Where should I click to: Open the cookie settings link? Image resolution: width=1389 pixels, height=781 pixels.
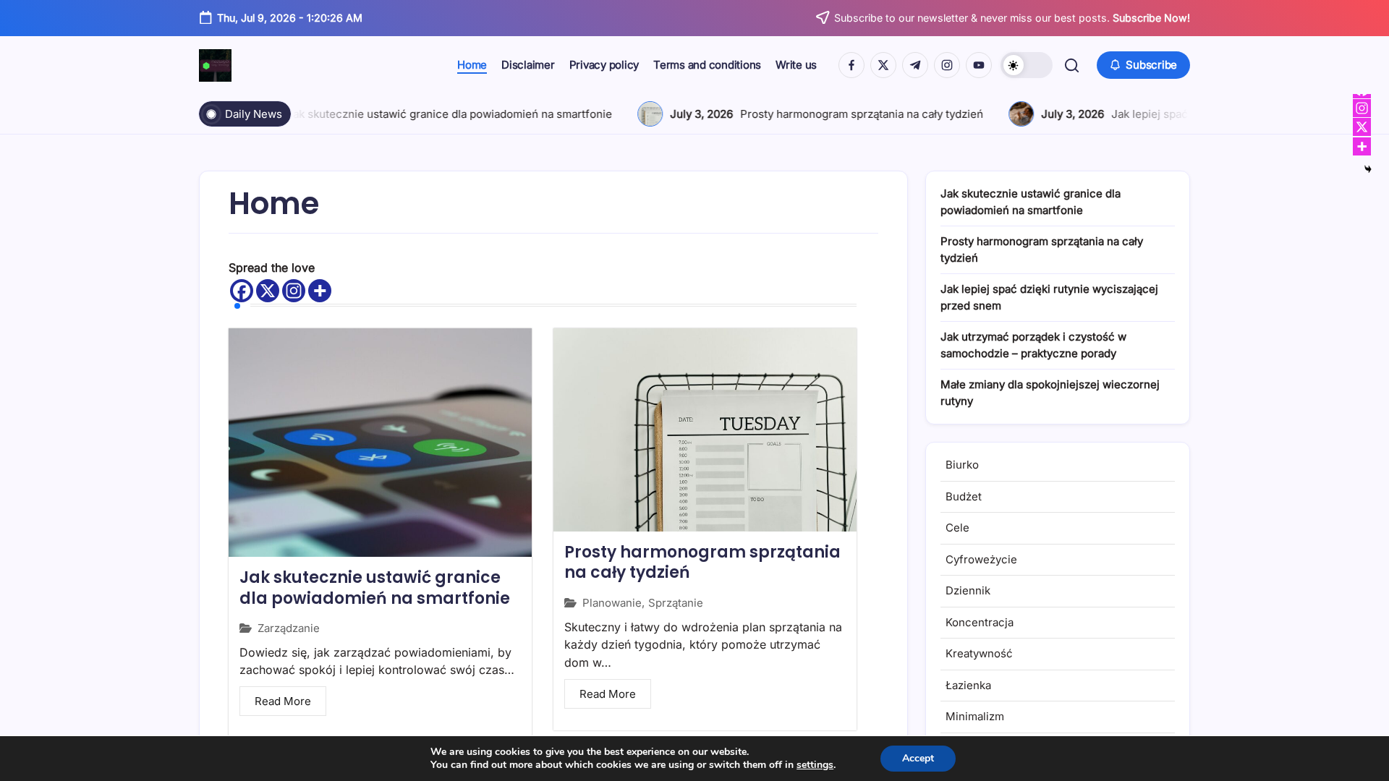point(815,765)
